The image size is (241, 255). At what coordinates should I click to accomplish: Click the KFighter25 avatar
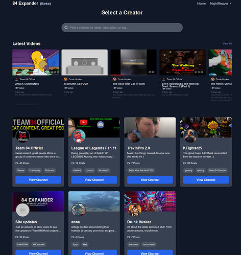190,136
